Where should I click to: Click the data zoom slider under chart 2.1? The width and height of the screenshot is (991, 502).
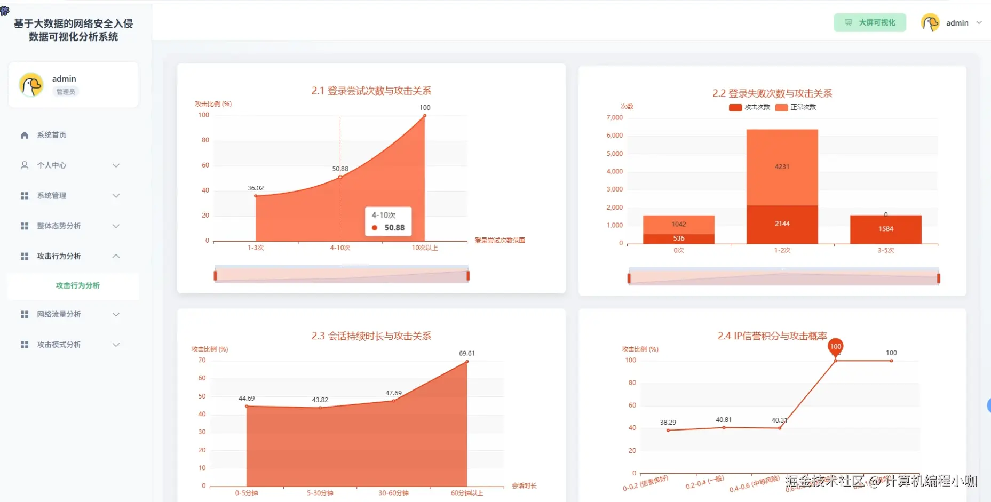coord(342,274)
